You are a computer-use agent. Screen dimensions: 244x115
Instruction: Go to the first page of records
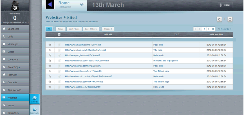point(195,29)
